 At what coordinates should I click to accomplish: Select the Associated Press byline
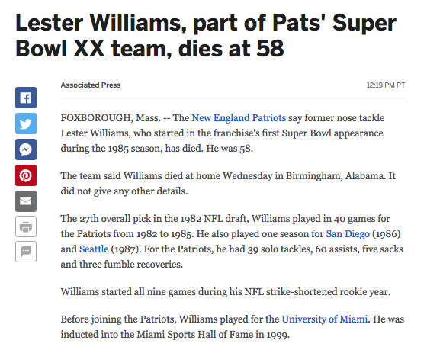pyautogui.click(x=91, y=85)
